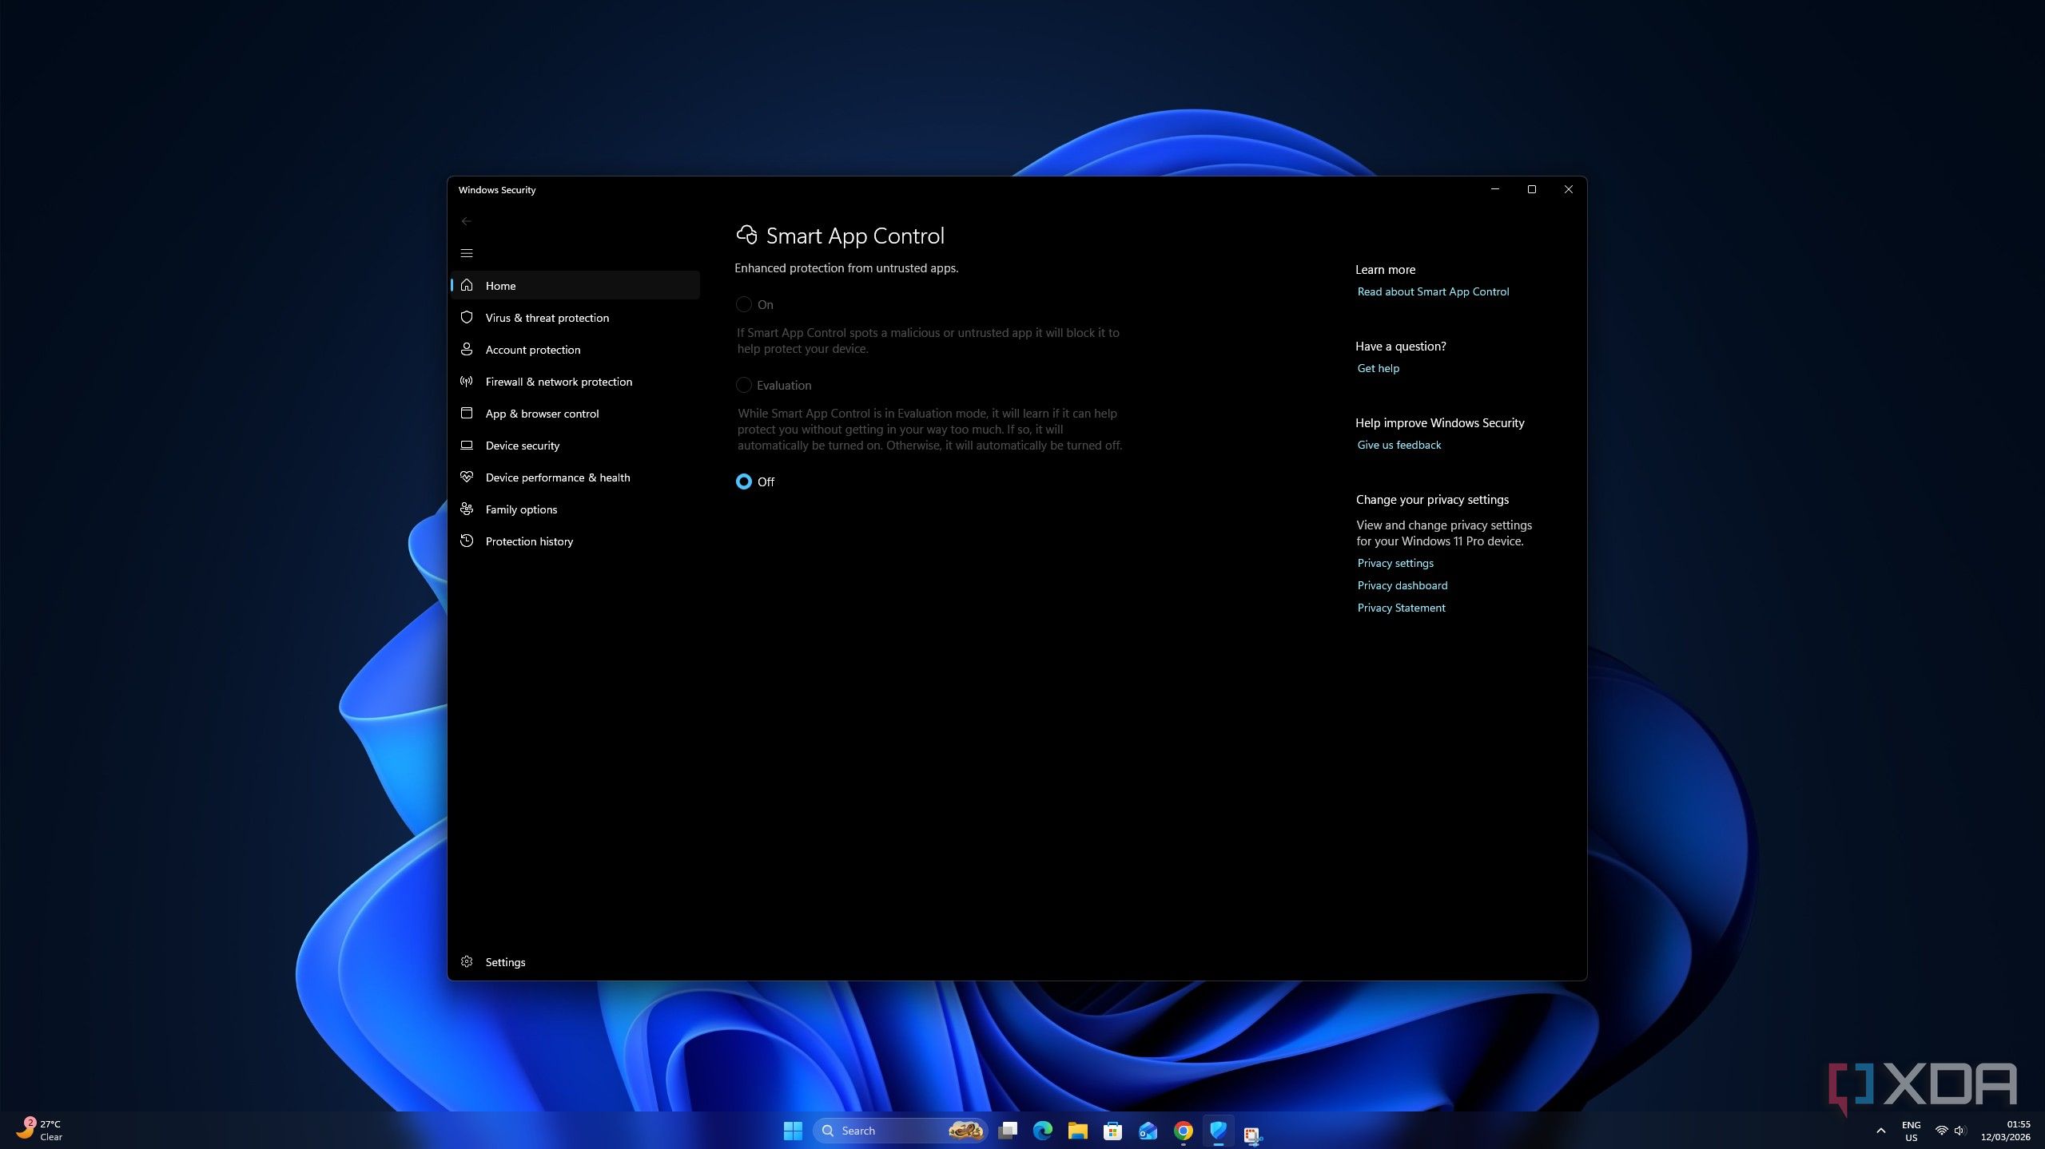Open Device security page
The width and height of the screenshot is (2045, 1149).
click(575, 445)
